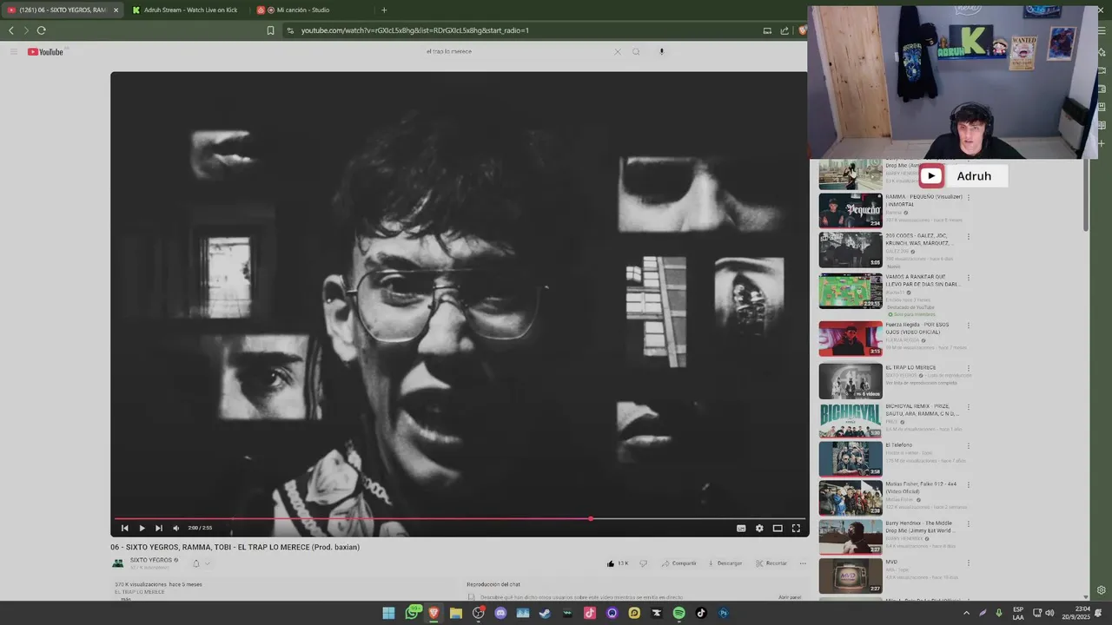Screen dimensions: 1112x625
Task: Open Steam from the taskbar
Action: tap(545, 613)
